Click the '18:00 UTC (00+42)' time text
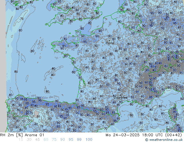Image resolution: width=184 pixels, height=142 pixels. tap(162, 135)
